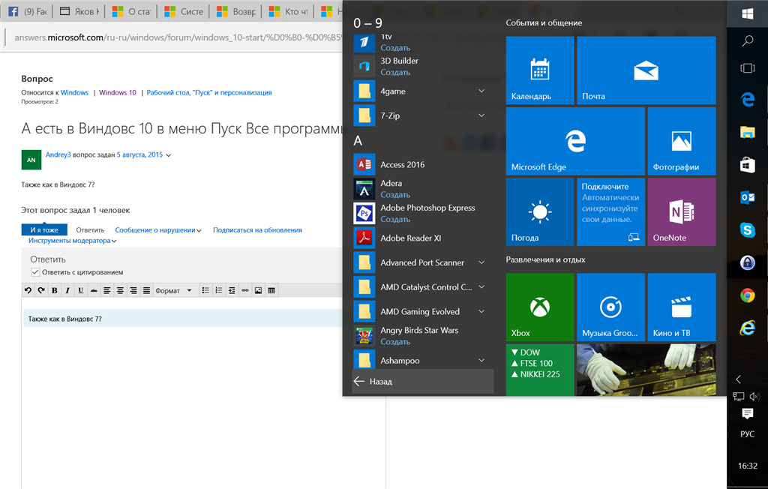Screen dimensions: 768x489
Task: Open 3D Builder from app list
Action: (x=421, y=66)
